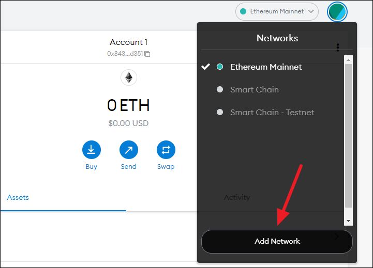Click the Buy download-arrow icon
This screenshot has width=373, height=268.
tap(92, 150)
